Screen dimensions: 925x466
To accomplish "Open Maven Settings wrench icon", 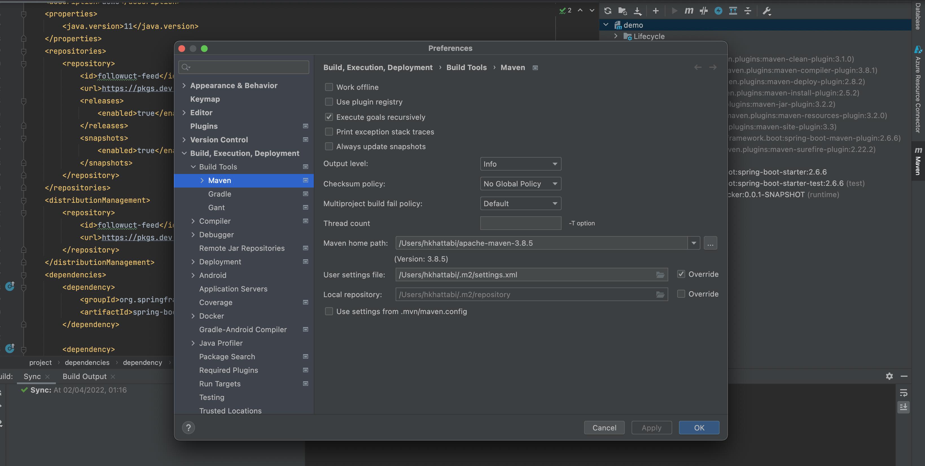I will [766, 11].
